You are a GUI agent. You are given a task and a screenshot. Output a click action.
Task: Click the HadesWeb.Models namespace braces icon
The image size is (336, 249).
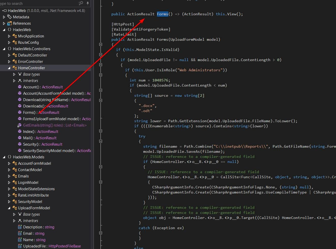[x=9, y=157]
